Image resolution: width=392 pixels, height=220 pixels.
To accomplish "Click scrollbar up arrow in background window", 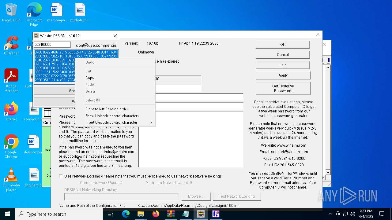I will click(328, 67).
